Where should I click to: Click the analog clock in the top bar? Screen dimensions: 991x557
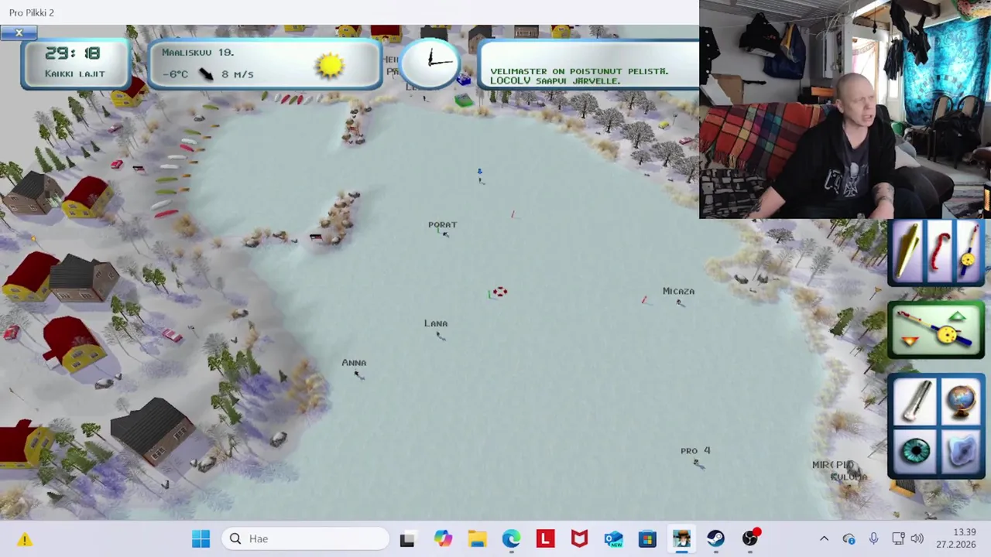pyautogui.click(x=430, y=63)
